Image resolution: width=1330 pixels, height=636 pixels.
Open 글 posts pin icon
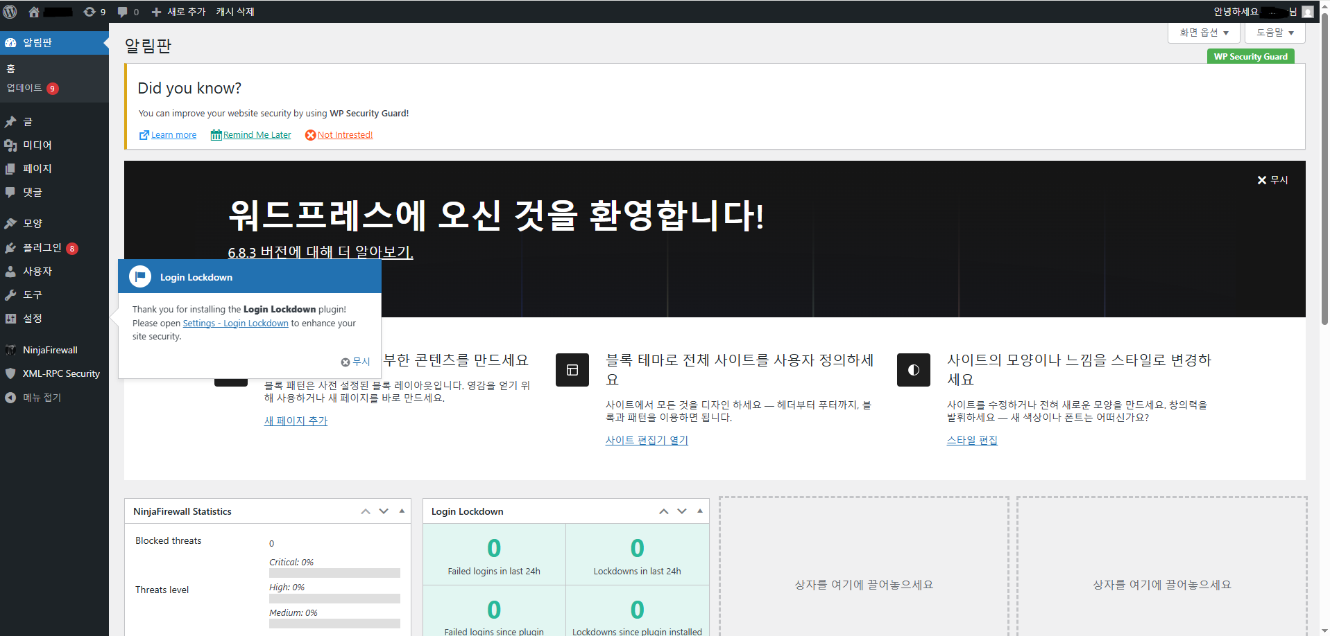click(10, 122)
